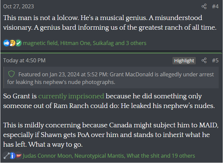Click the informative 'i' reaction icon under post #5
The image size is (223, 163).
click(12, 156)
